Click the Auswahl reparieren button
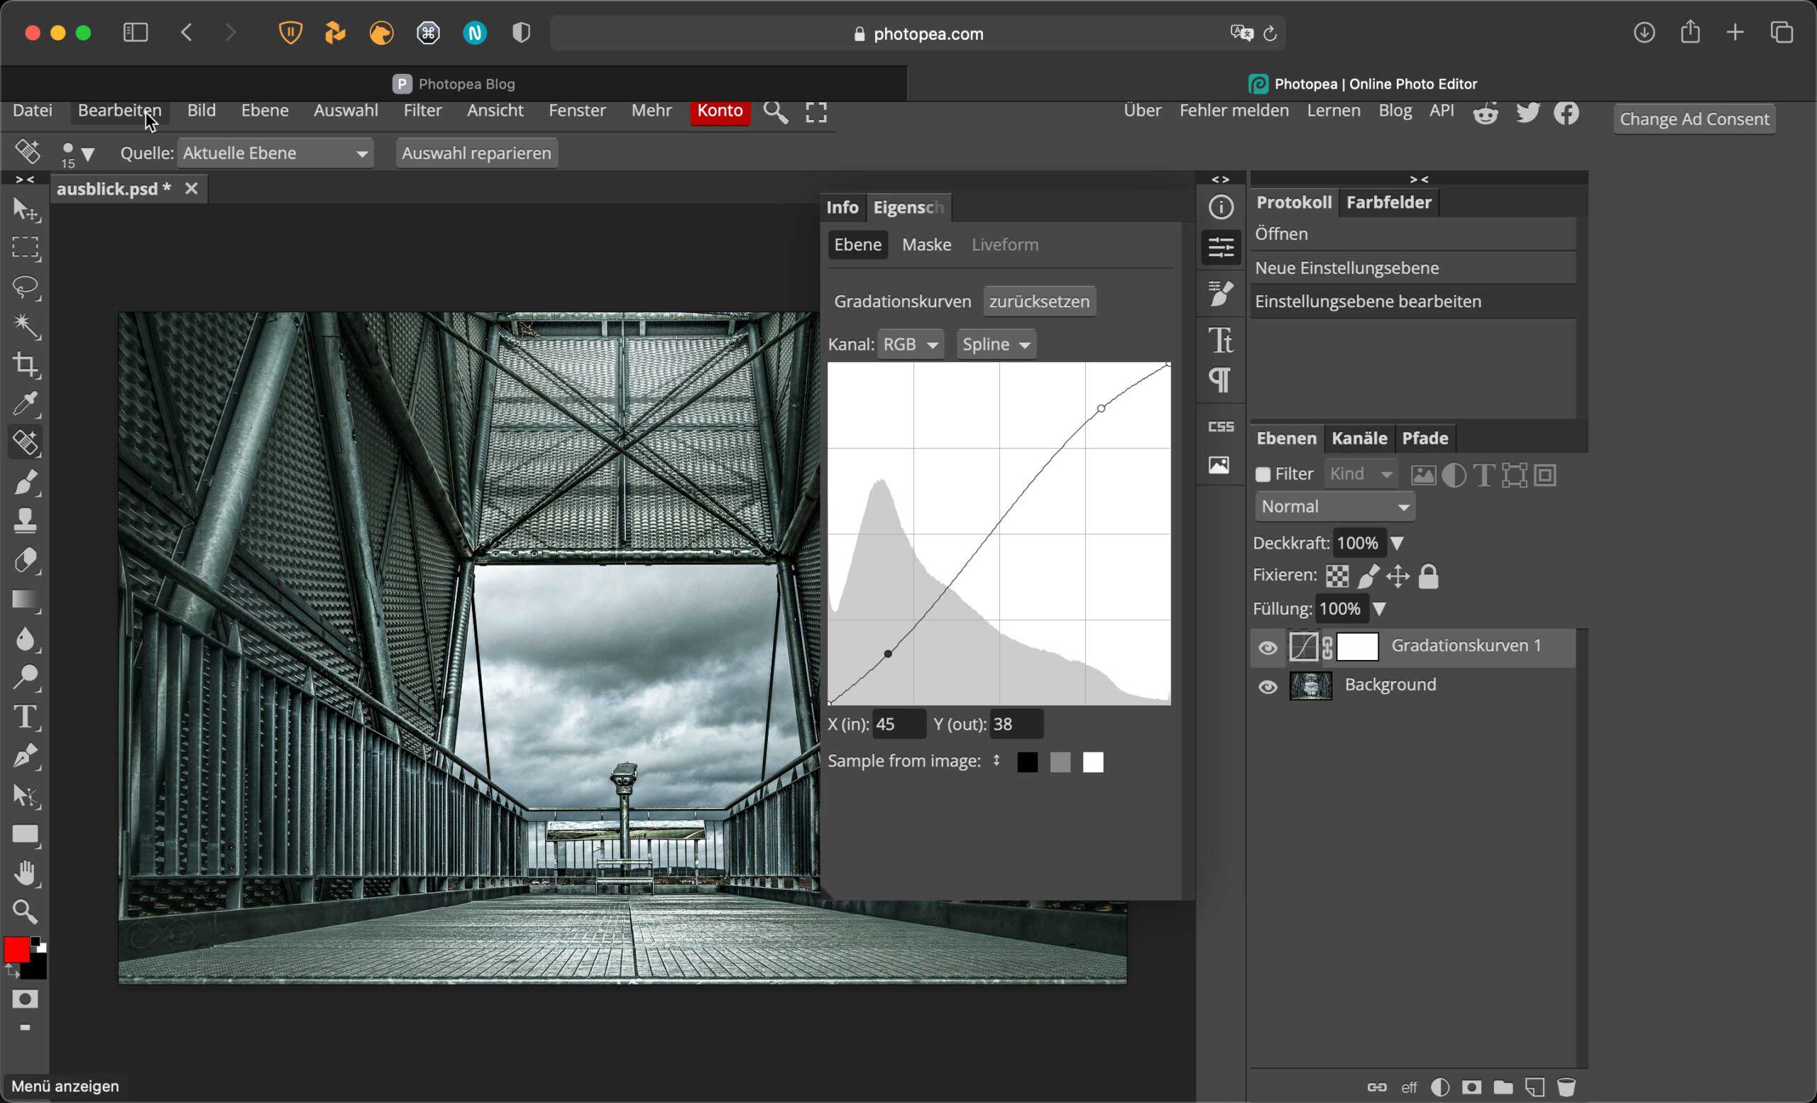 click(x=476, y=153)
